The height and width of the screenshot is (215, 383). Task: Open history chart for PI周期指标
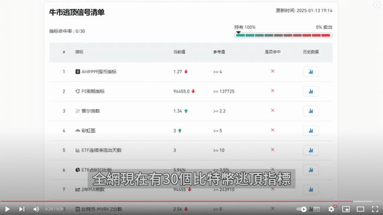click(311, 91)
